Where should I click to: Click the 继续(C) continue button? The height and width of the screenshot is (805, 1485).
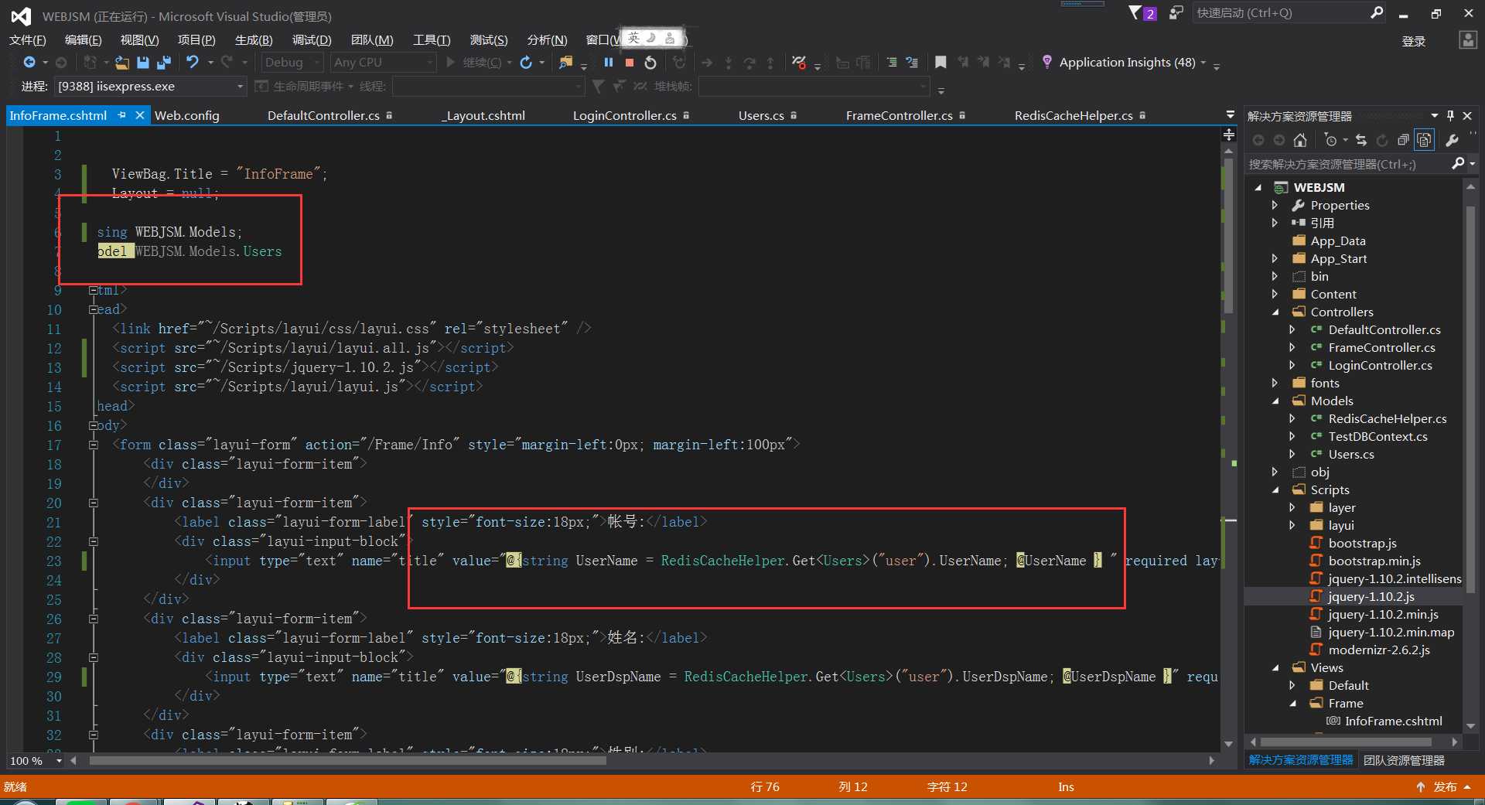pyautogui.click(x=473, y=63)
